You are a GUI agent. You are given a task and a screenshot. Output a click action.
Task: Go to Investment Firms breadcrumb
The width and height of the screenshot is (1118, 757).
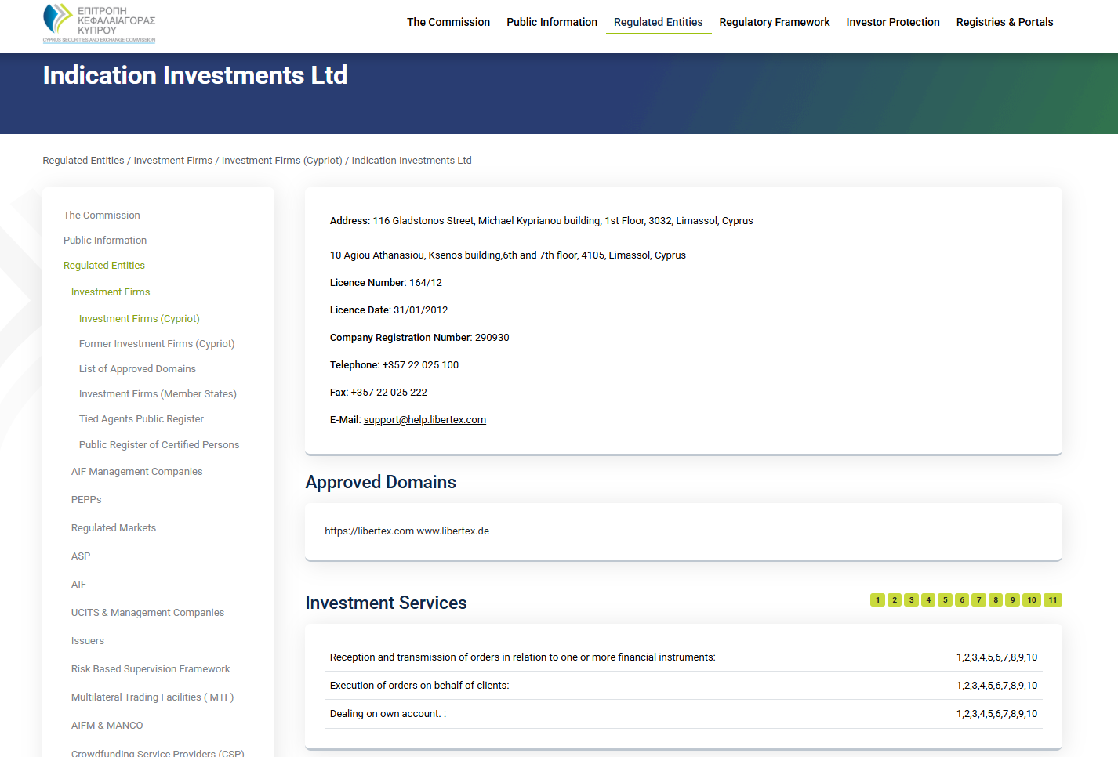(173, 161)
